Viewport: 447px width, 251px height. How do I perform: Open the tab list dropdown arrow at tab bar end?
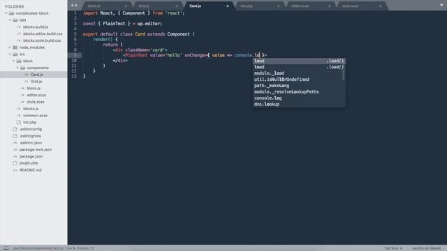click(x=441, y=6)
